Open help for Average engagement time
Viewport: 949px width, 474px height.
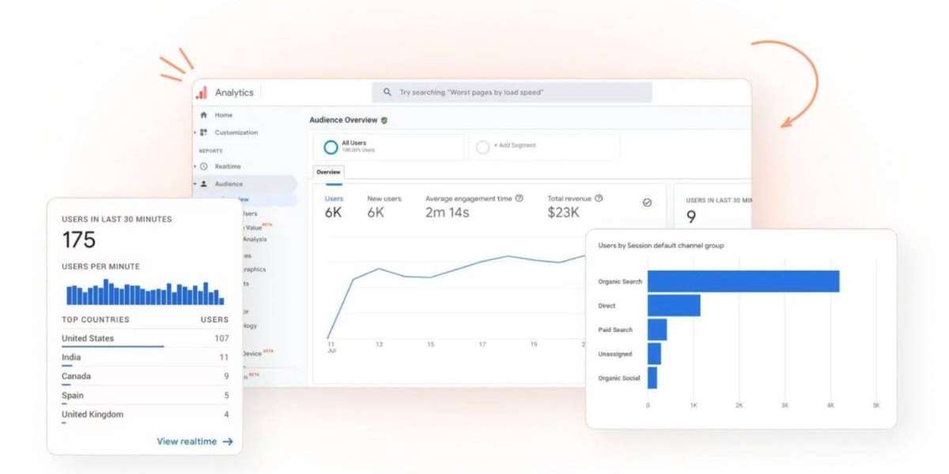tap(520, 198)
